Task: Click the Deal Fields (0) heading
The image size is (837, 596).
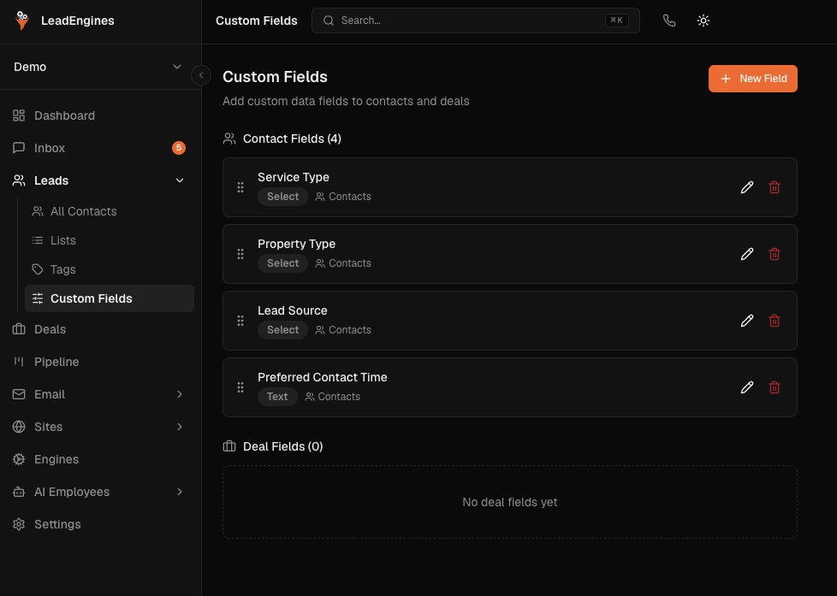Action: click(283, 446)
